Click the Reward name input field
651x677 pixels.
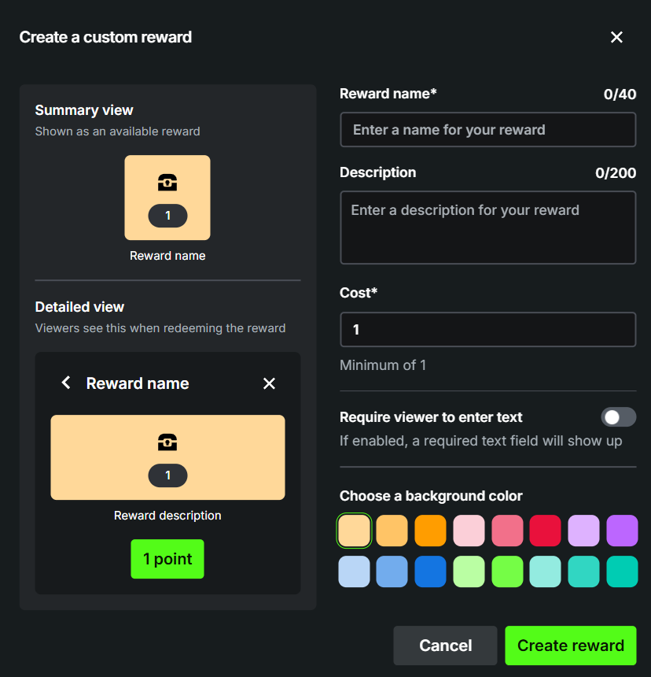[488, 130]
